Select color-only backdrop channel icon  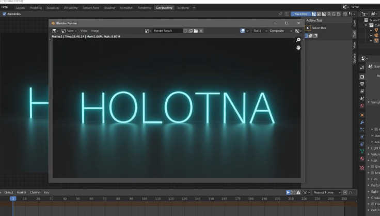319,14
